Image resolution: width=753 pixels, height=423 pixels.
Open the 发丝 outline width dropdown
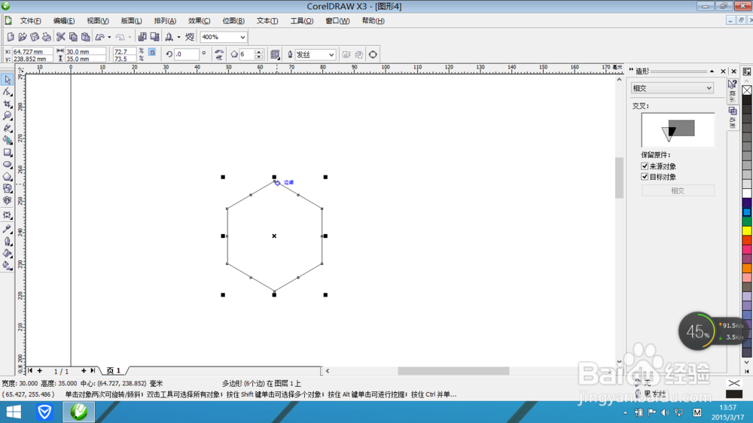331,55
